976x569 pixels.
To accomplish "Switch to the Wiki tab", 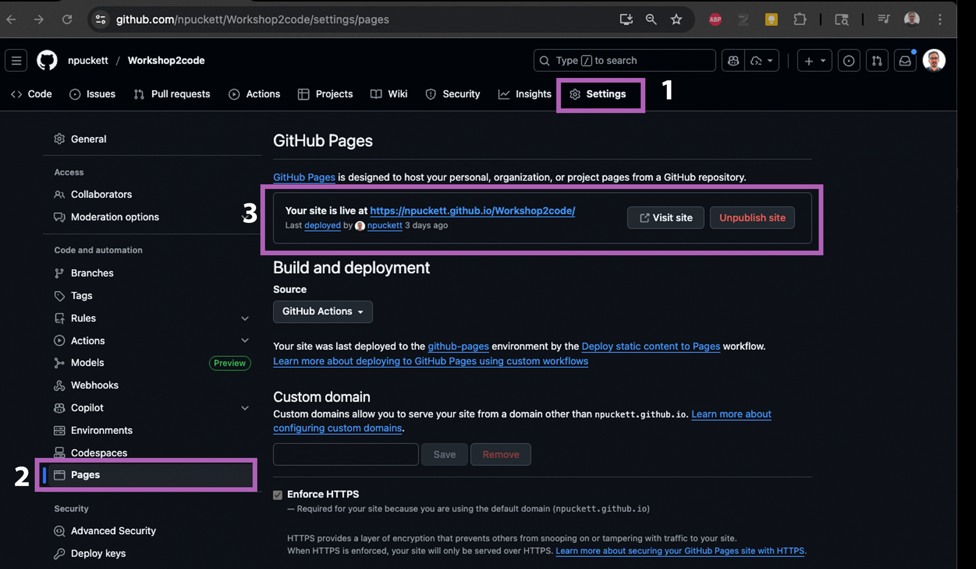I will pos(389,94).
